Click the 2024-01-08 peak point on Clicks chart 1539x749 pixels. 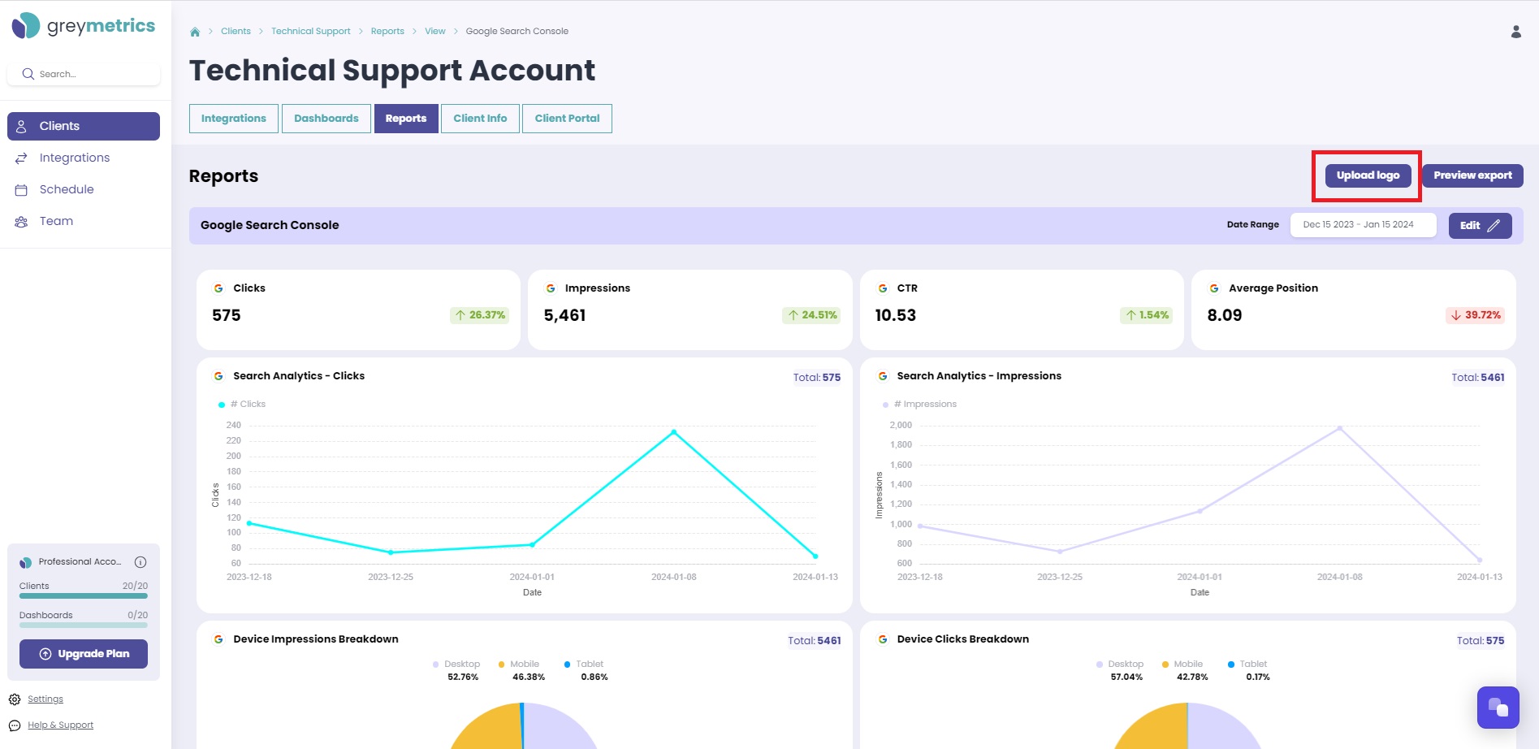pos(674,432)
